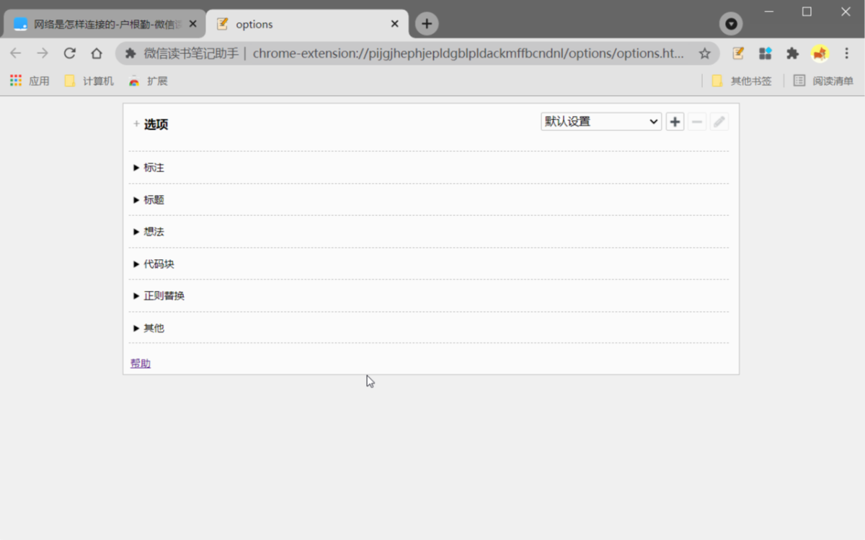Click the browser address bar
The width and height of the screenshot is (865, 540).
tap(432, 53)
